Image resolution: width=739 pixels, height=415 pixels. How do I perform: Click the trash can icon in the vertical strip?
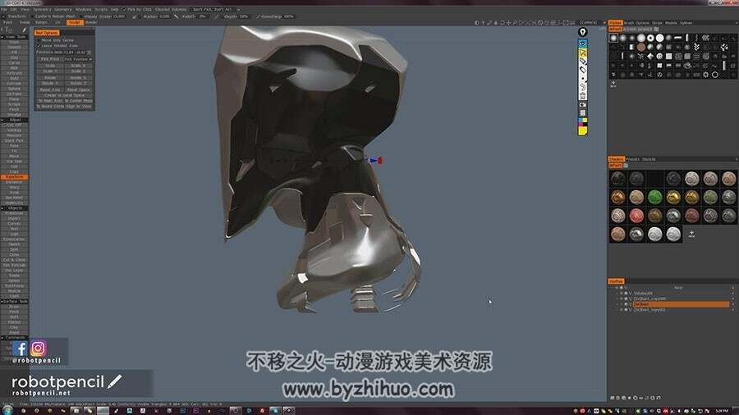tap(582, 96)
